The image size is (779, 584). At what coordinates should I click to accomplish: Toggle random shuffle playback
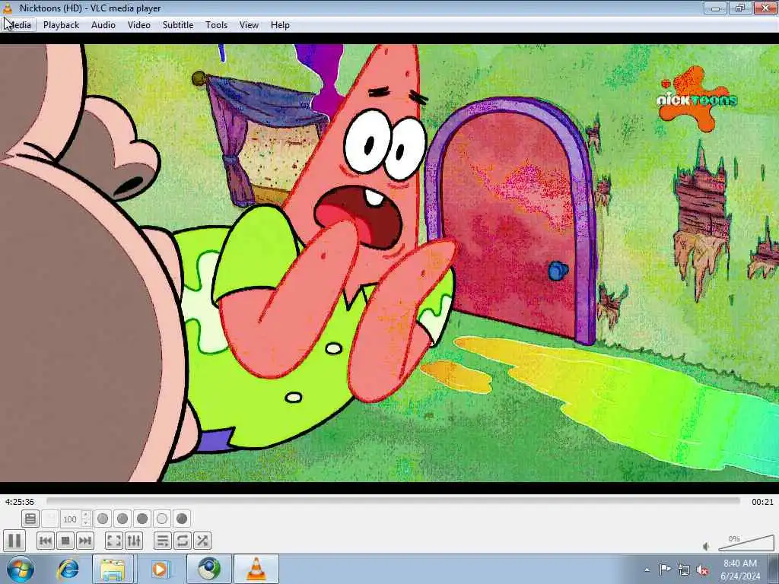202,541
